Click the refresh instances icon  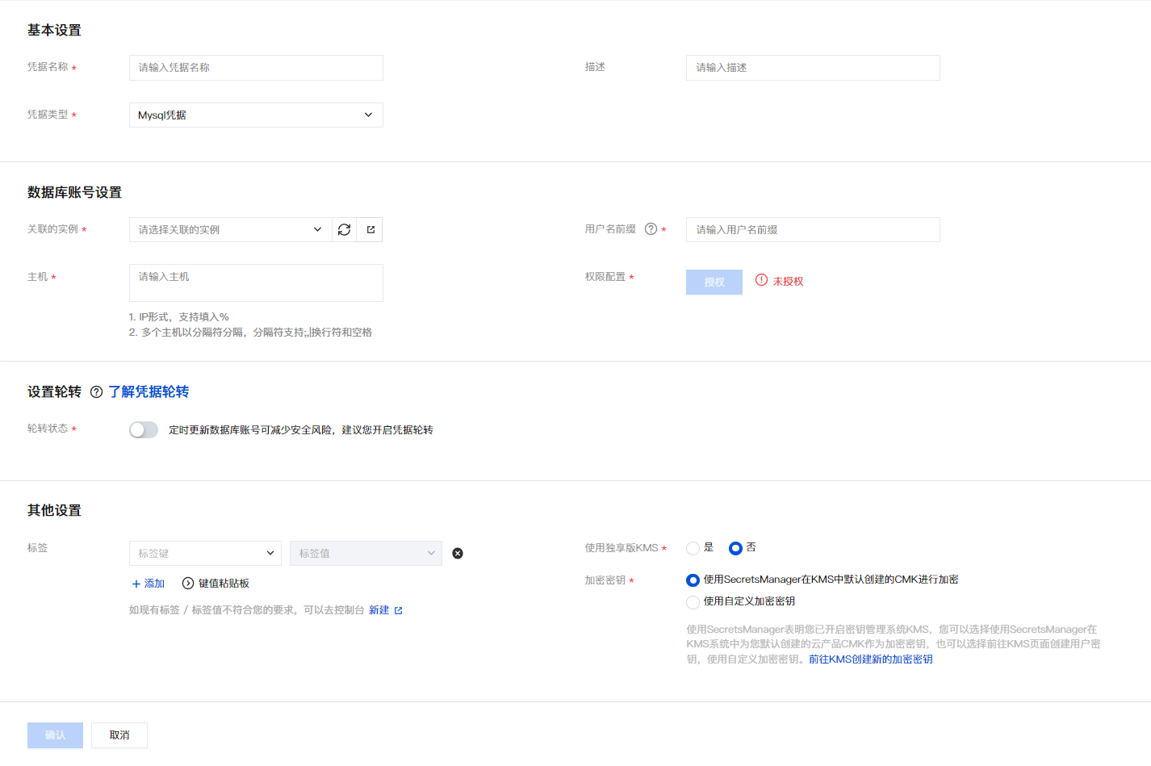tap(344, 230)
